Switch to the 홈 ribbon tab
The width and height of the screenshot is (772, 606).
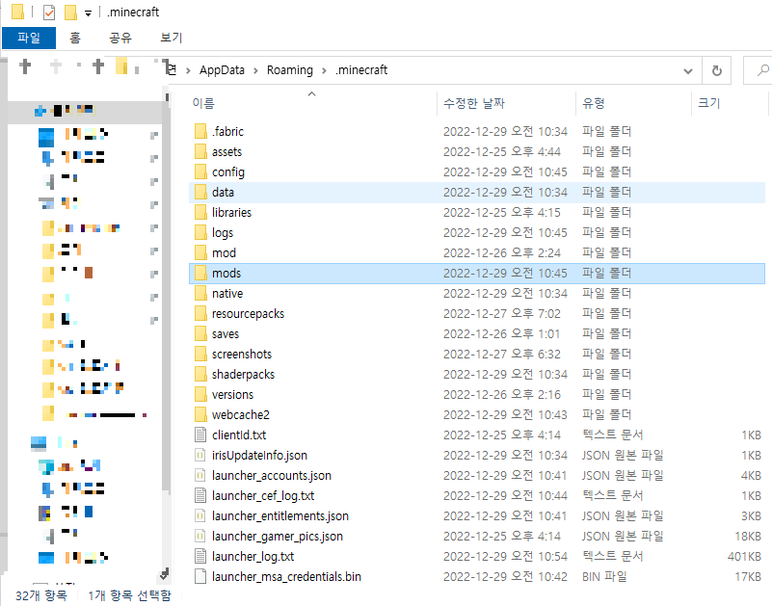click(x=75, y=38)
